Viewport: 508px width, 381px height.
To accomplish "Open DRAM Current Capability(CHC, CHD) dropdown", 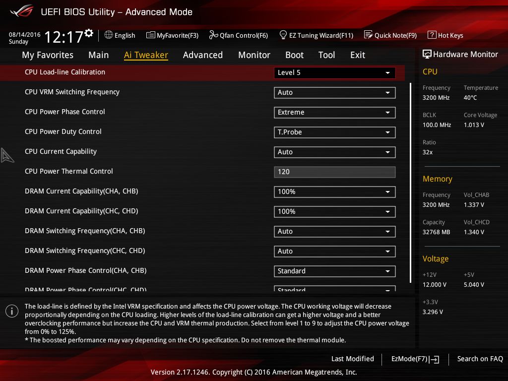I will coord(335,211).
